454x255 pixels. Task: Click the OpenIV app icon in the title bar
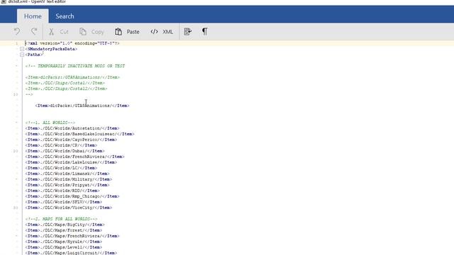point(4,1)
